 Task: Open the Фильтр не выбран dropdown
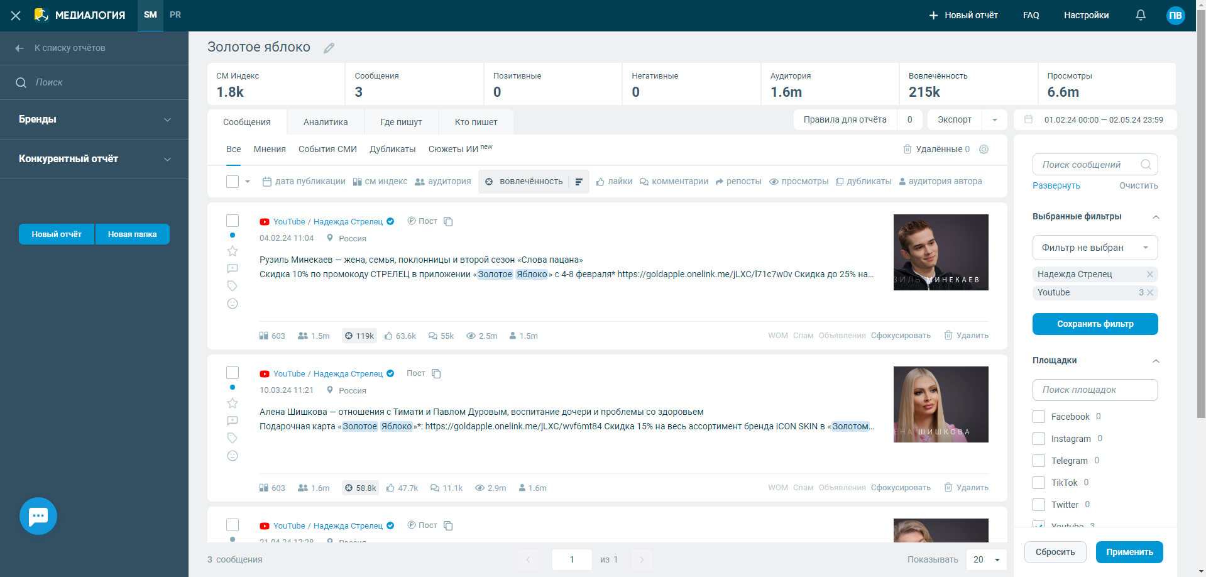[x=1095, y=248]
